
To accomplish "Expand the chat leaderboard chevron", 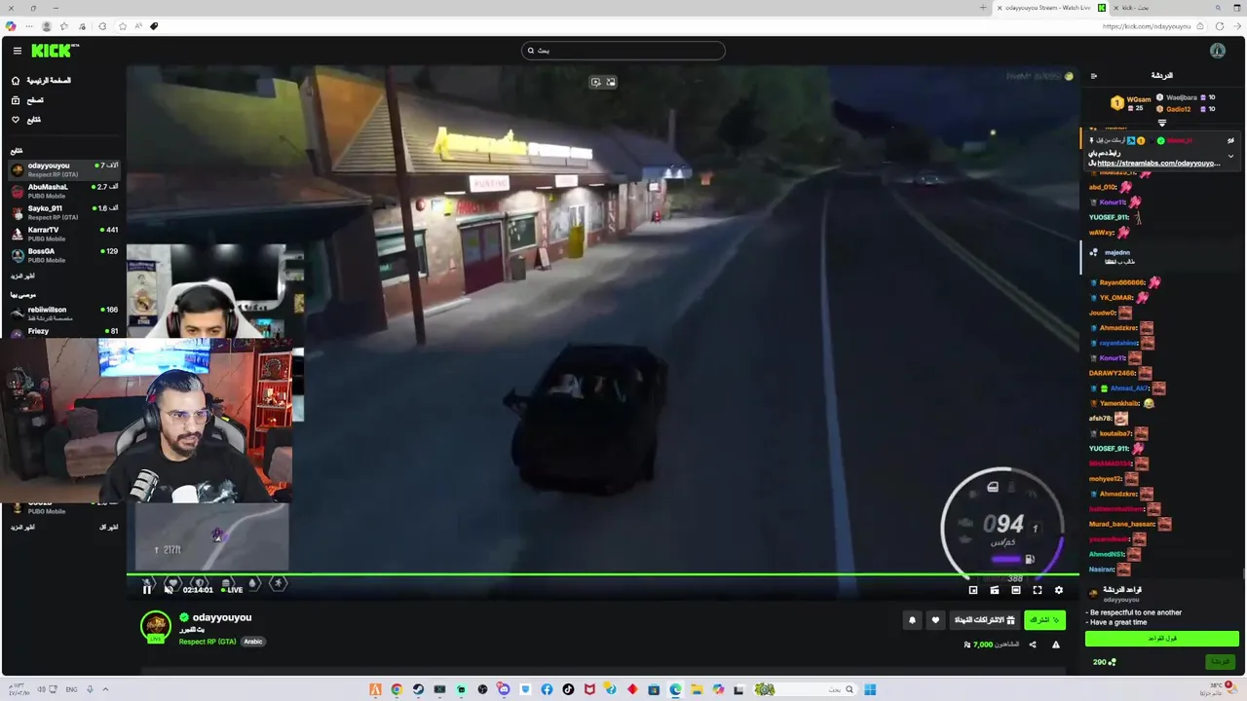I will [1161, 124].
